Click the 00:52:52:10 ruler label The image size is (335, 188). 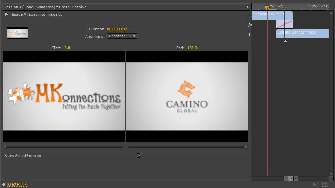pyautogui.click(x=318, y=6)
